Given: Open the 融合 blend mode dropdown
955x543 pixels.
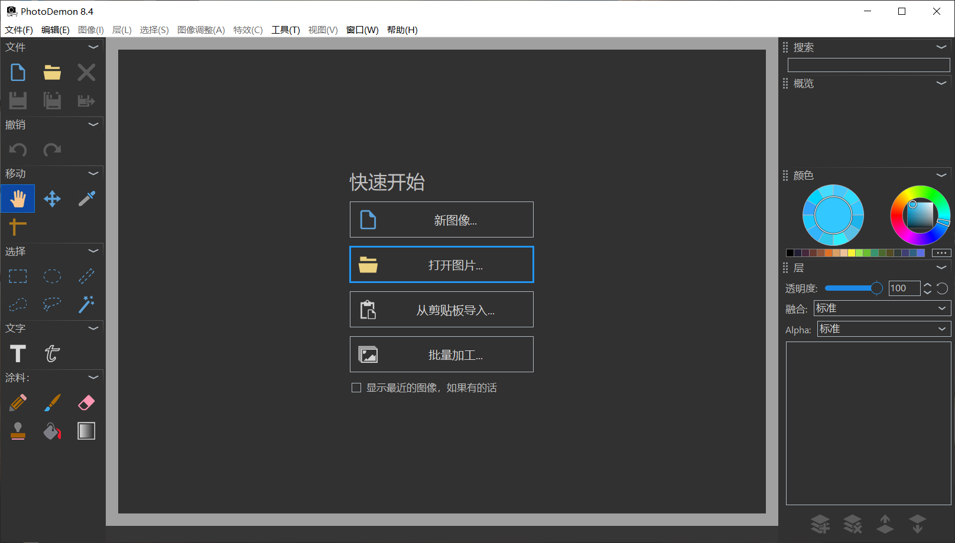Looking at the screenshot, I should pyautogui.click(x=882, y=308).
